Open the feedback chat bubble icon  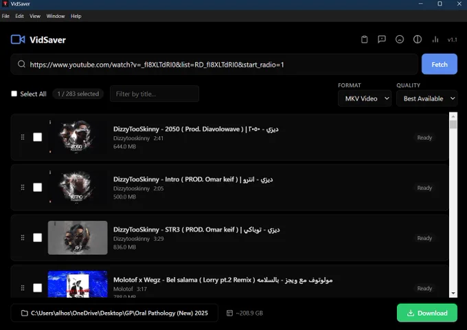coord(382,39)
